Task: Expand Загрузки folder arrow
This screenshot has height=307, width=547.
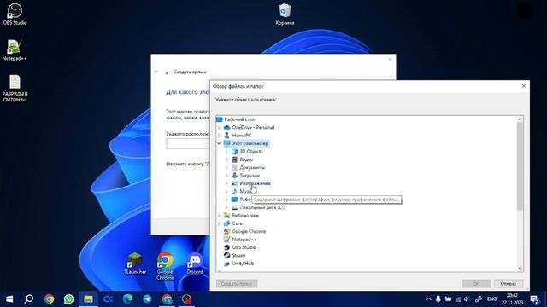Action: pyautogui.click(x=226, y=176)
